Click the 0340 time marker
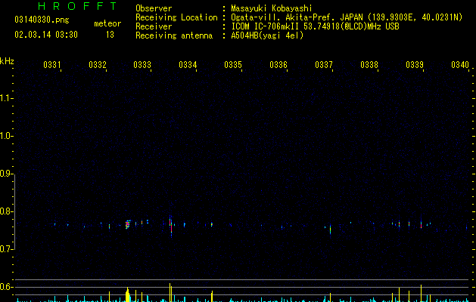Screen dimensions: 476x302 [x=460, y=64]
